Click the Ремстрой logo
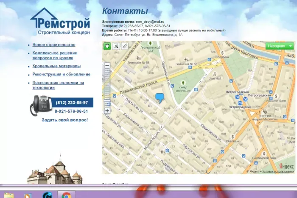Screen dimensions: 297x198 pos(60,21)
